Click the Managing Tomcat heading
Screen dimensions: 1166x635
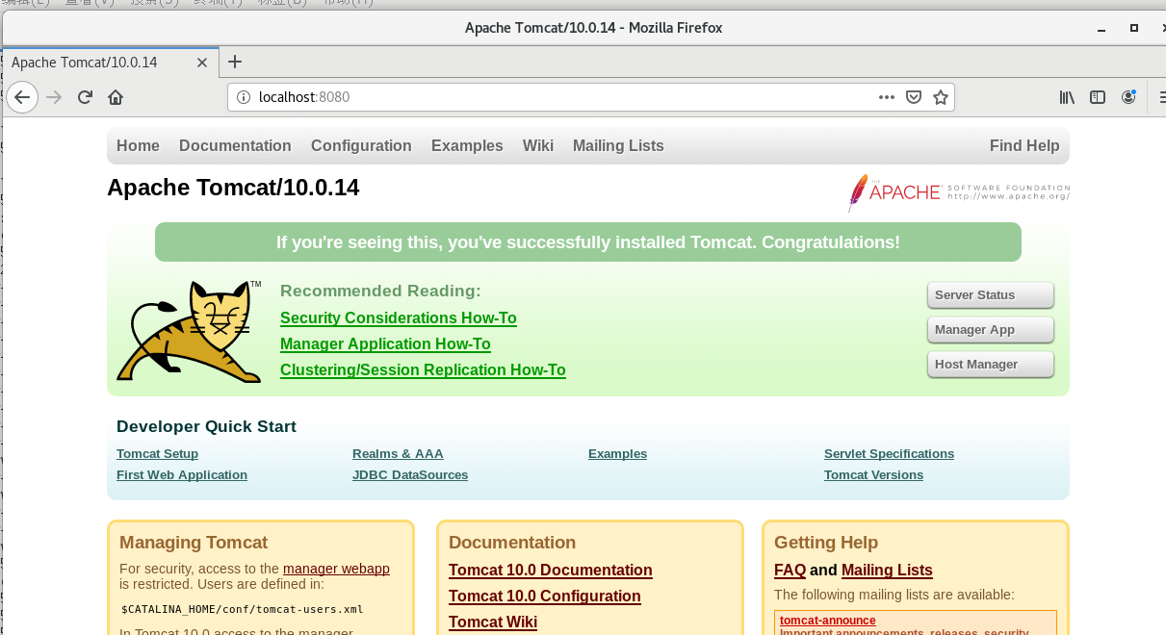point(194,543)
